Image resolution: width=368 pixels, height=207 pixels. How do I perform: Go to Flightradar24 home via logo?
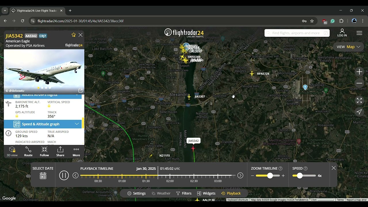(x=184, y=33)
